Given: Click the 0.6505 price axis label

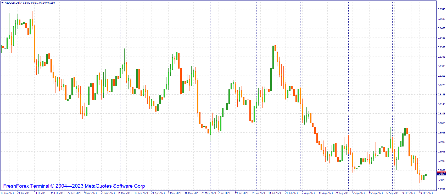Looking at the screenshot, I should [x=442, y=19].
